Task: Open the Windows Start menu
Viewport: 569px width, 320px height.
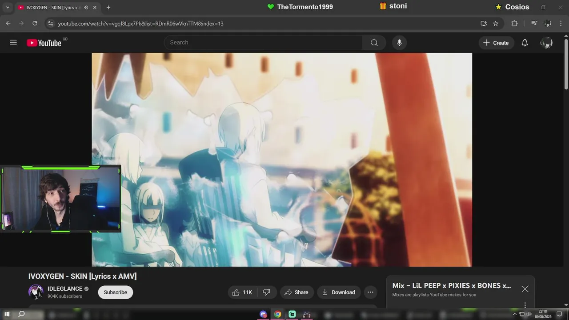Action: click(x=7, y=314)
